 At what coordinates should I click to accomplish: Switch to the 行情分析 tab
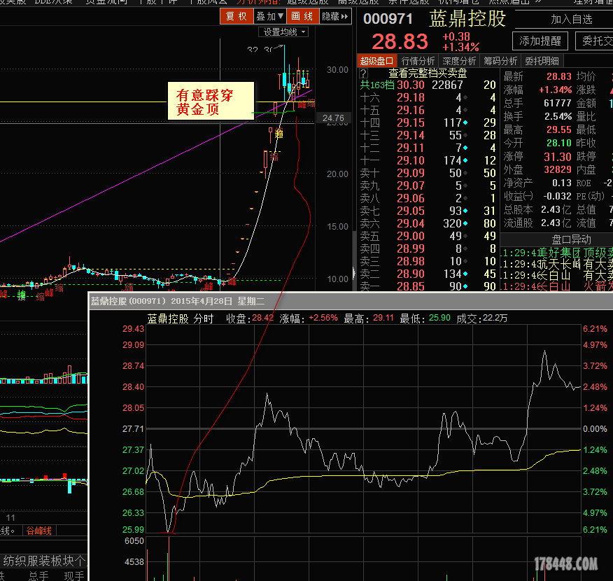click(418, 61)
